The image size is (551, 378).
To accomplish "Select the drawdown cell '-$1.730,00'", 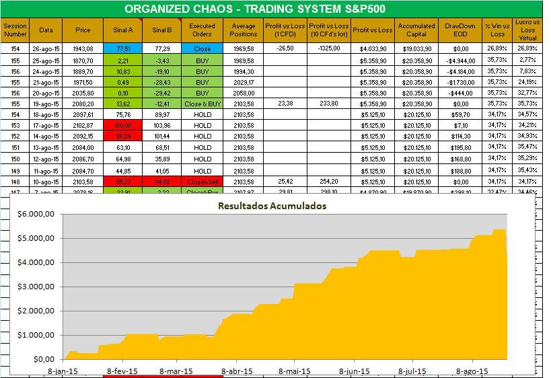I will (x=460, y=82).
